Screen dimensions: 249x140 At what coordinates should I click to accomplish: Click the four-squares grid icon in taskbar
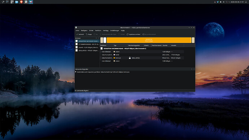12,2
